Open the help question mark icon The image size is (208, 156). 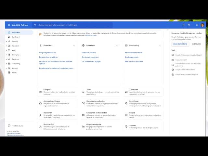[x=189, y=25]
